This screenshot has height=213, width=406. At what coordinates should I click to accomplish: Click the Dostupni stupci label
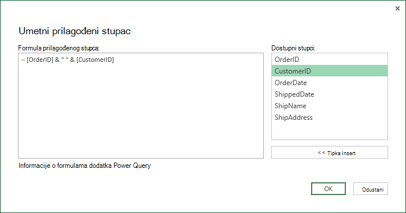(293, 48)
